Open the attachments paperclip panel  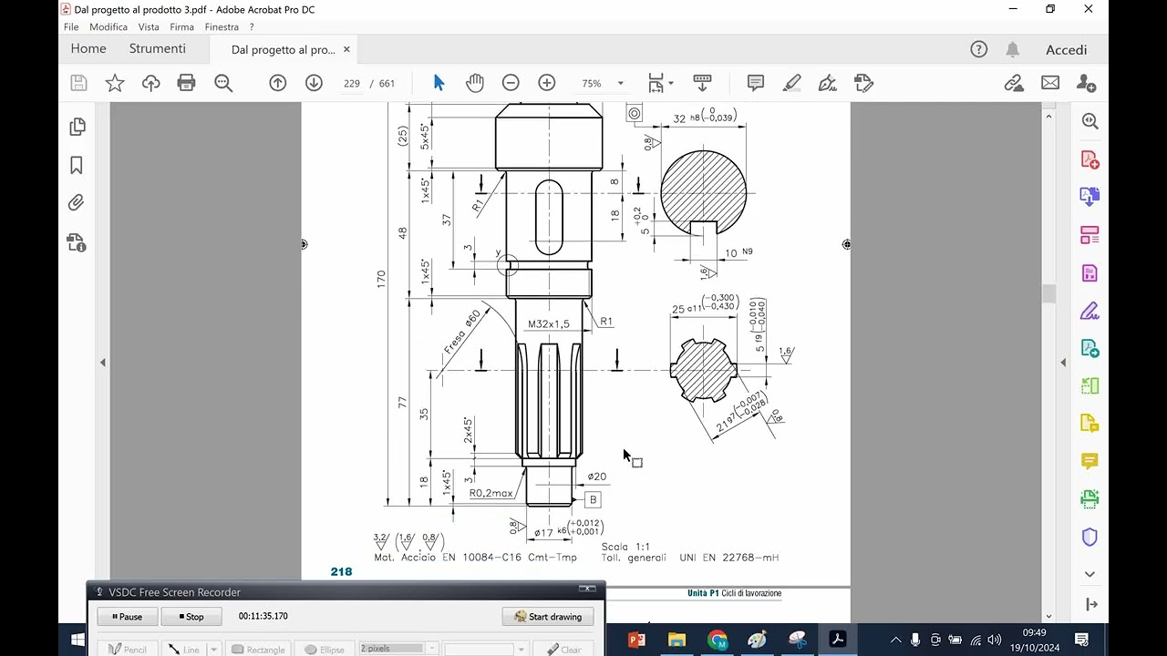pos(77,203)
